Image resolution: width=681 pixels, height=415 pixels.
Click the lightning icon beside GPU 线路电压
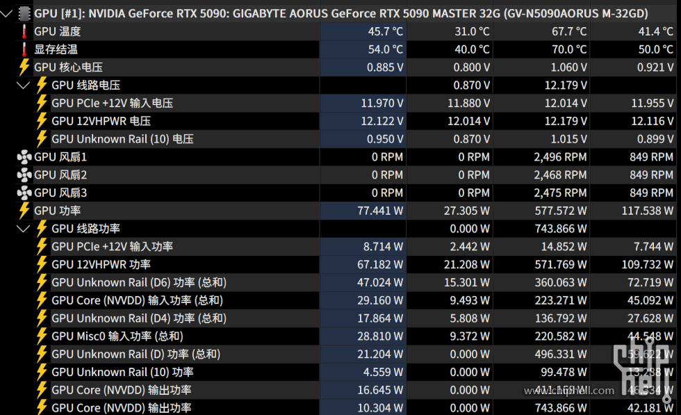click(x=42, y=86)
